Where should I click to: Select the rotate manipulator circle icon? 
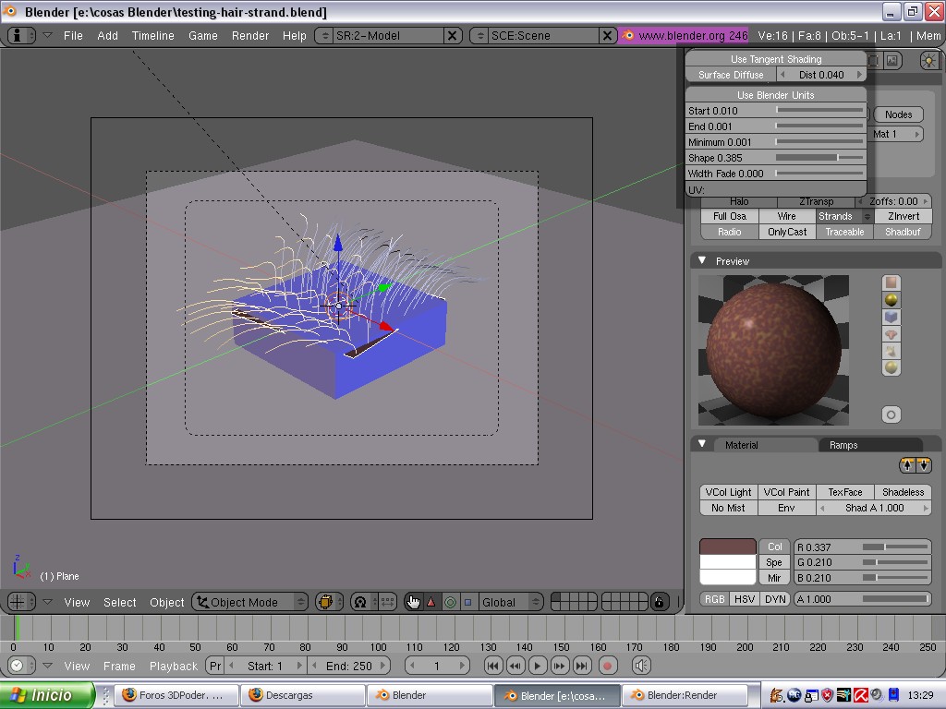pyautogui.click(x=450, y=602)
